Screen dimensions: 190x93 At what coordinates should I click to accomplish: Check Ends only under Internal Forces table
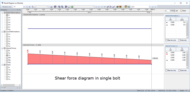(179, 70)
